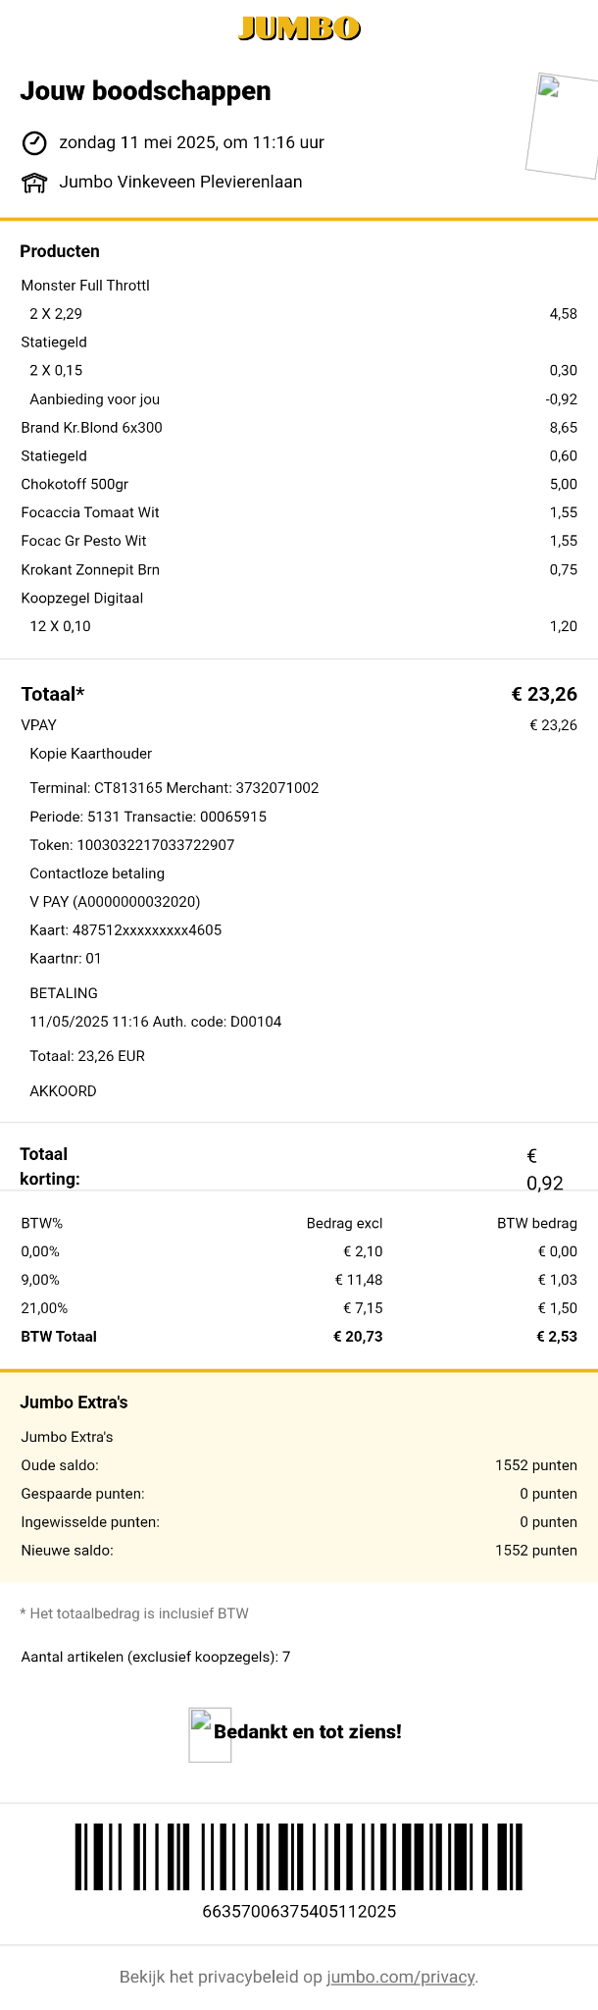Select the Brand Kr.Blond 6x300 item
Viewport: 598px width, 2010px height.
pyautogui.click(x=92, y=428)
